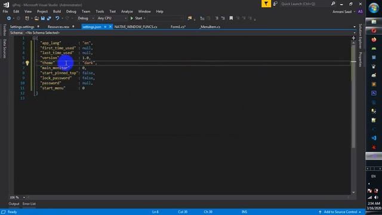Switch to the _MenuItem.cs tab

(210, 27)
